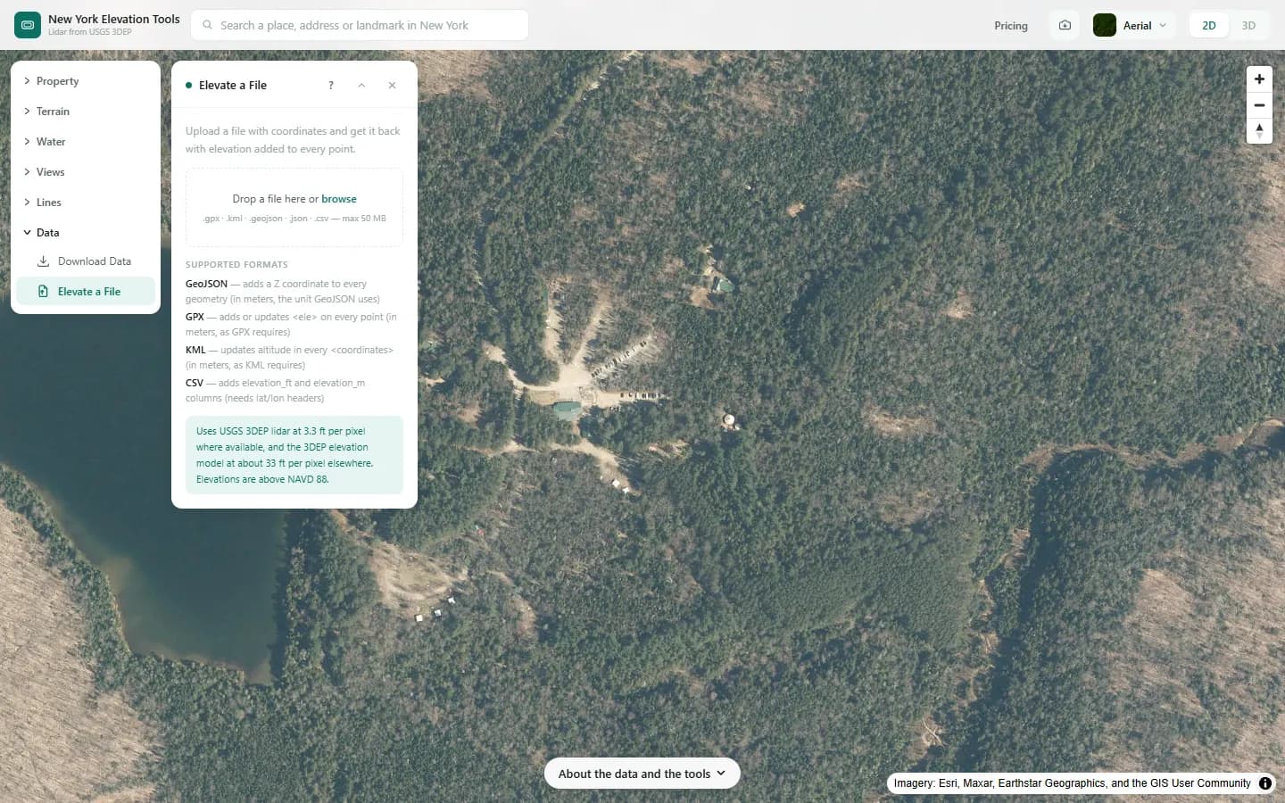The image size is (1285, 803).
Task: Expand the Terrain section
Action: coord(86,112)
